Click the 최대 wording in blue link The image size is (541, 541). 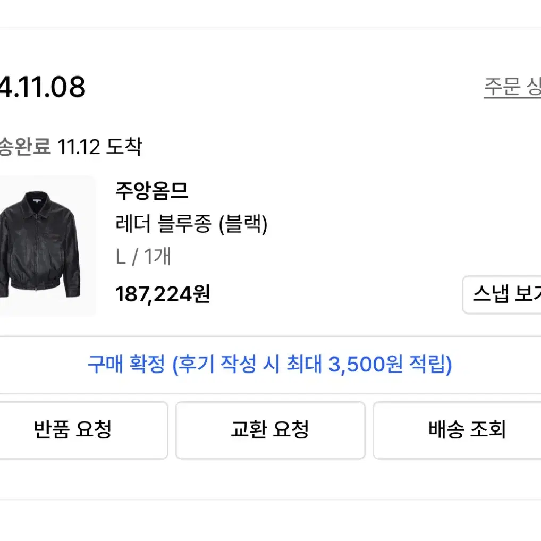point(305,365)
